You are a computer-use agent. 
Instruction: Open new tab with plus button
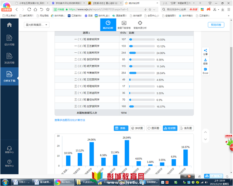[x=200, y=3]
